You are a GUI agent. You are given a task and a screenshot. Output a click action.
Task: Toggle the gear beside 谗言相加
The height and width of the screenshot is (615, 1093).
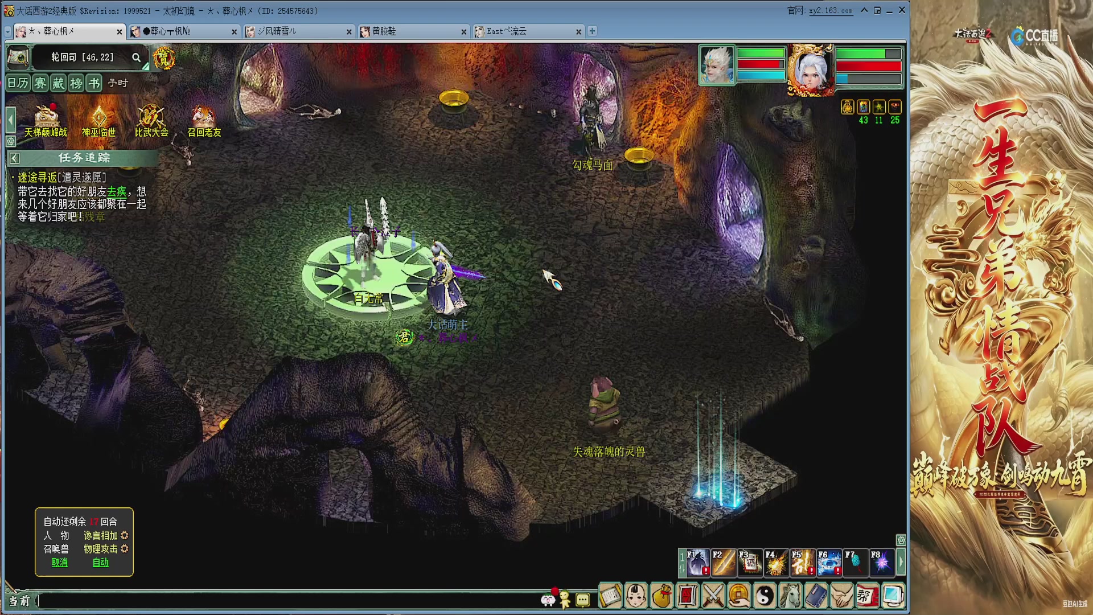(125, 535)
